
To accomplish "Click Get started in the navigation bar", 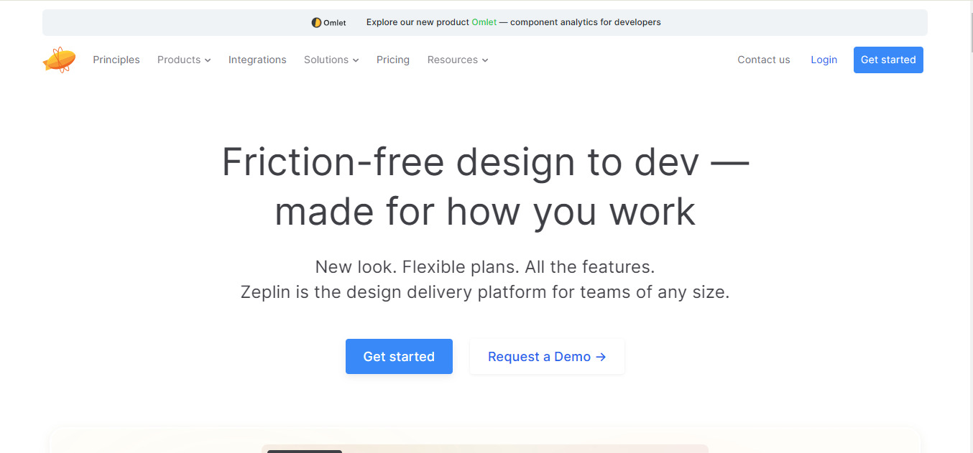I will pyautogui.click(x=888, y=60).
